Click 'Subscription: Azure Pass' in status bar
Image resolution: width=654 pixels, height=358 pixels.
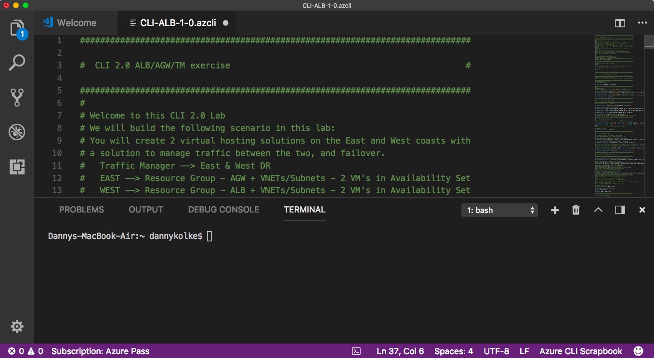click(x=101, y=351)
